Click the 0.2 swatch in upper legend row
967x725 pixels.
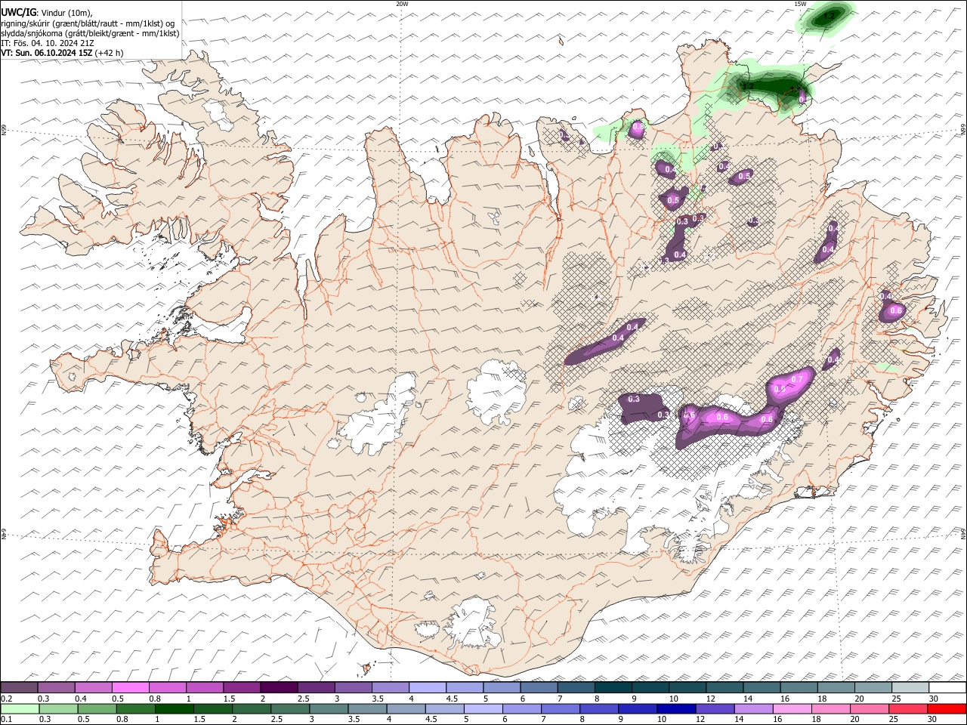point(20,688)
